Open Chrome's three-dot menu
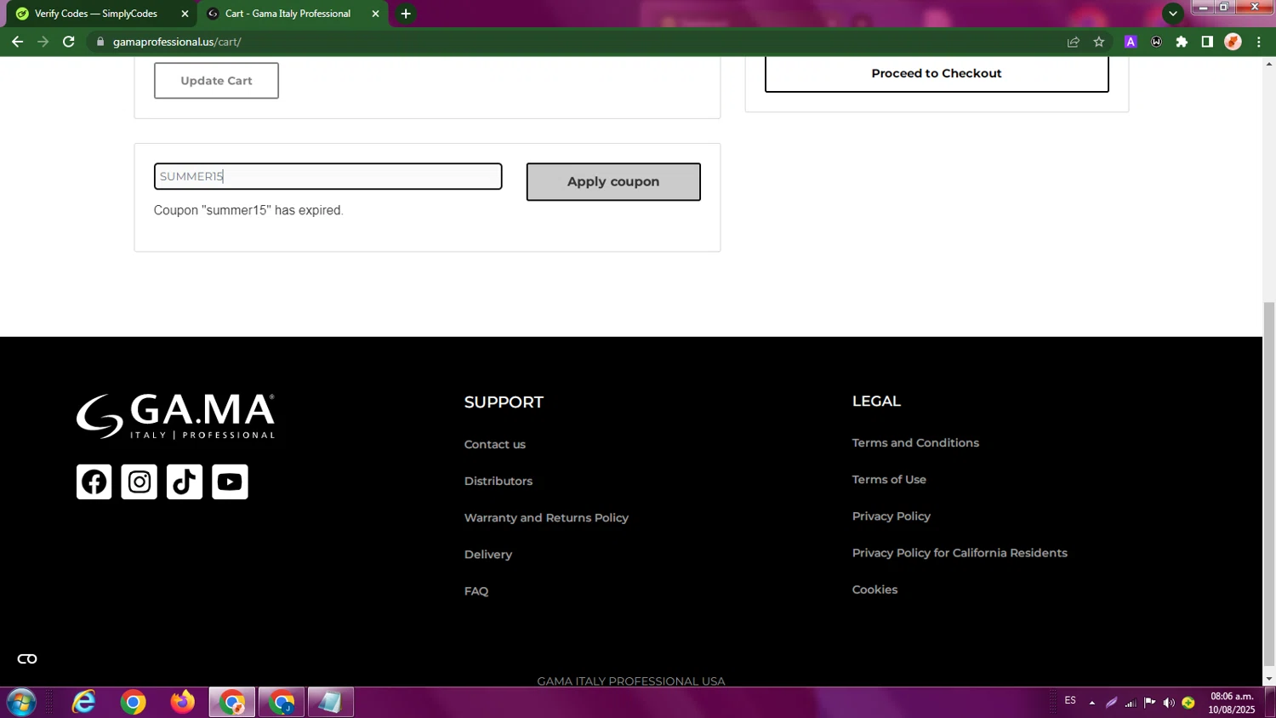This screenshot has width=1276, height=718. coord(1259,42)
